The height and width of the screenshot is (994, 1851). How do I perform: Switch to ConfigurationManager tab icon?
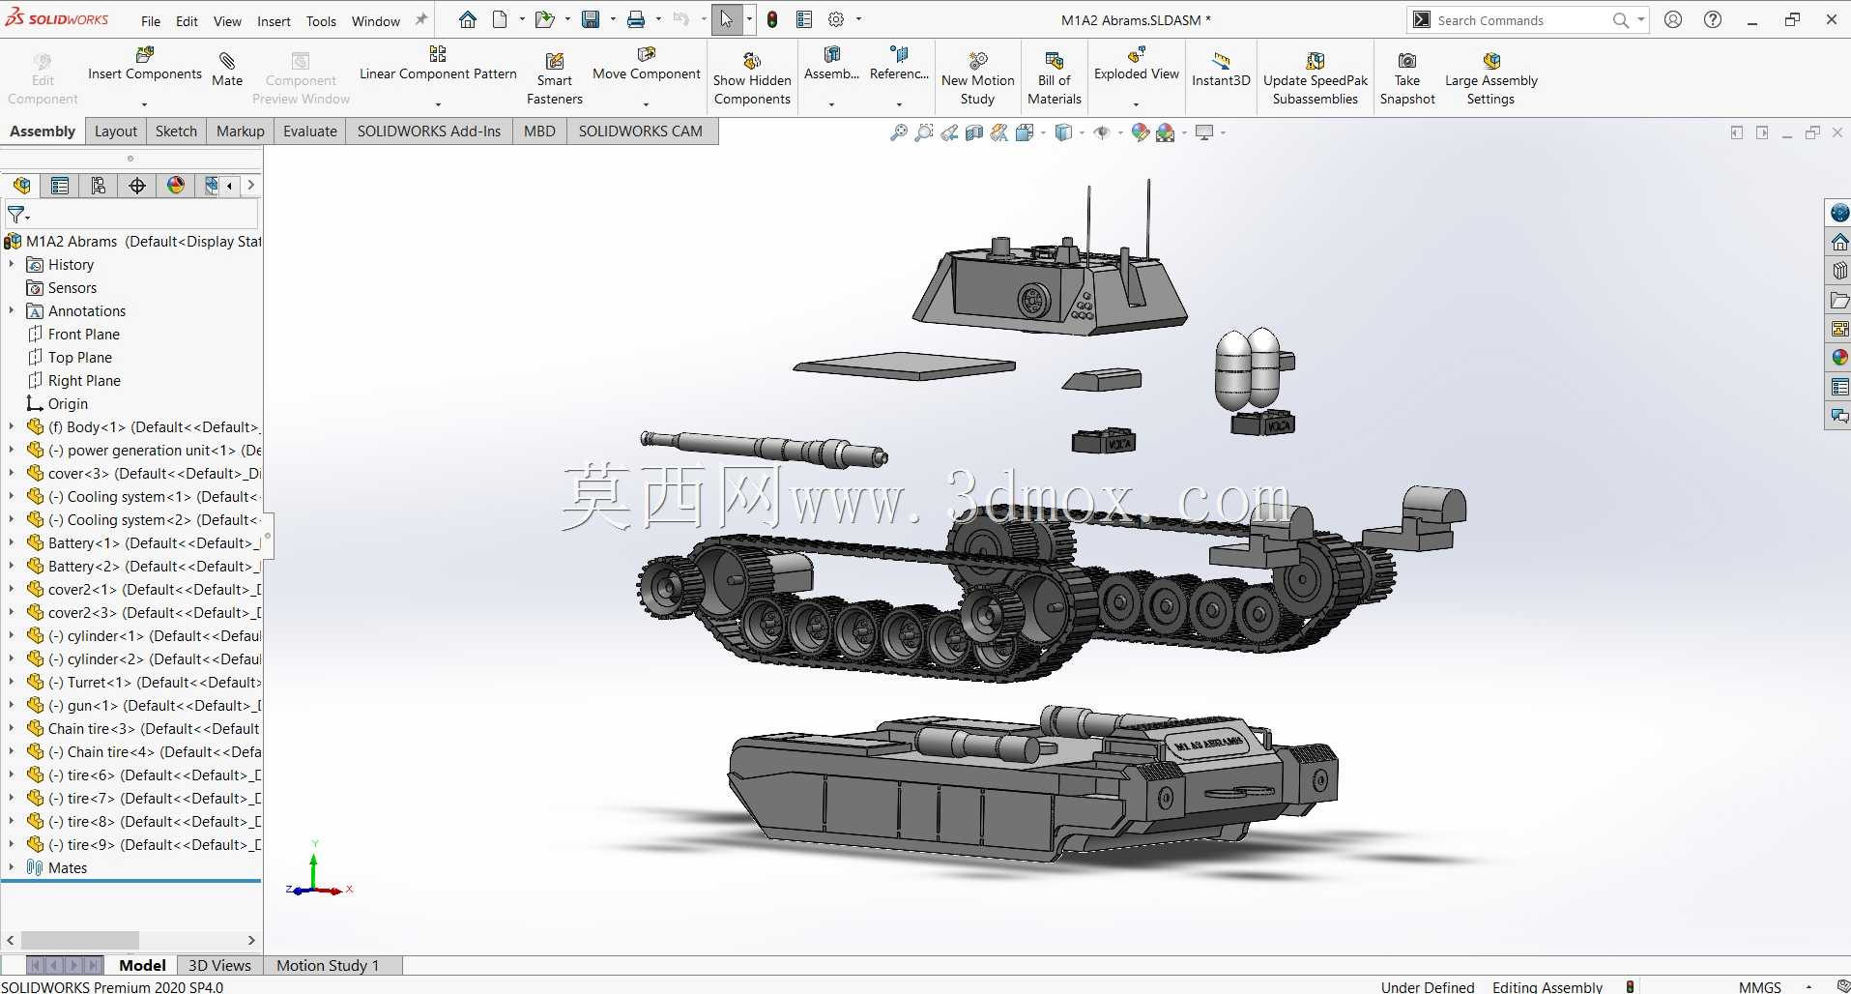[x=99, y=186]
